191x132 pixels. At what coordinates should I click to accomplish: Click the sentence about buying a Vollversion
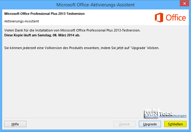tap(82, 48)
